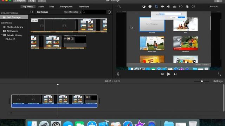Viewport: 225px width, 126px height.
Task: Open the volume adjustment tool
Action: click(168, 7)
